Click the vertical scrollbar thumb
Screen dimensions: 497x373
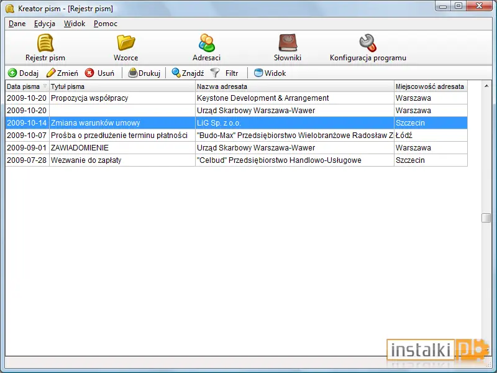[486, 218]
